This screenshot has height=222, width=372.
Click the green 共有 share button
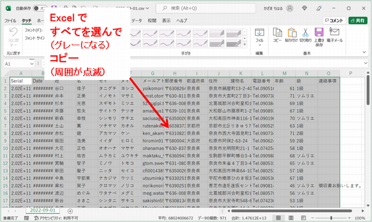point(358,21)
